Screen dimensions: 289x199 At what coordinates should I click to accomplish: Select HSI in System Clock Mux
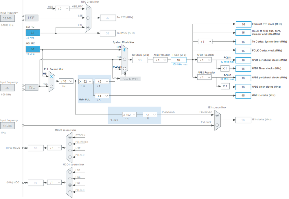[x=125, y=50]
